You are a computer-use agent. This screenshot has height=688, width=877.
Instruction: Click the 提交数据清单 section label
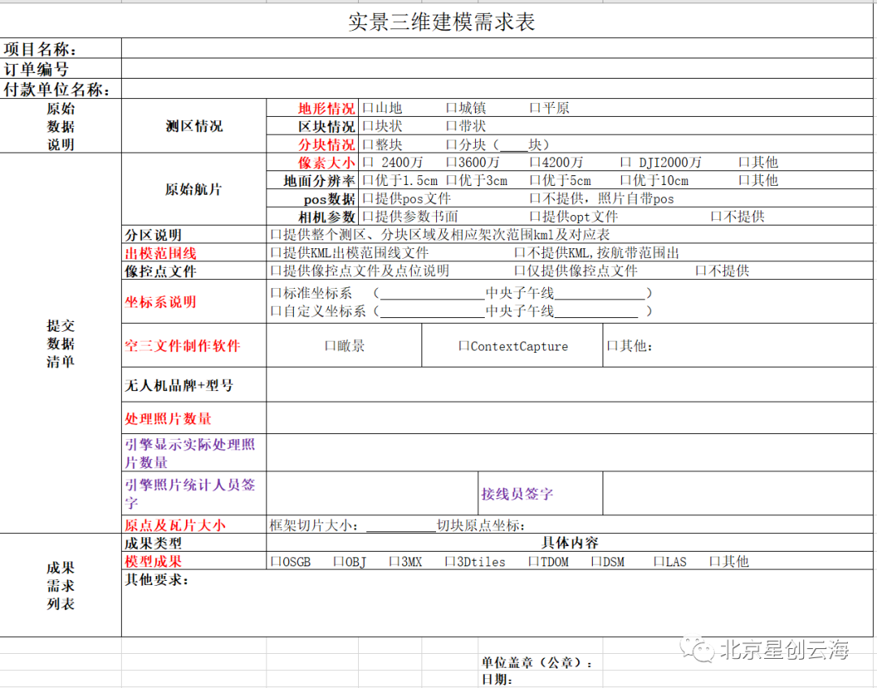point(60,344)
